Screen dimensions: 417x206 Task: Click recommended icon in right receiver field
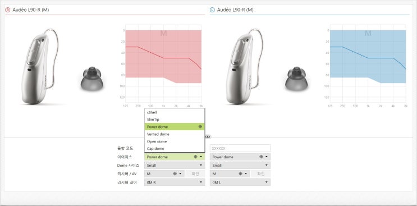[175, 174]
